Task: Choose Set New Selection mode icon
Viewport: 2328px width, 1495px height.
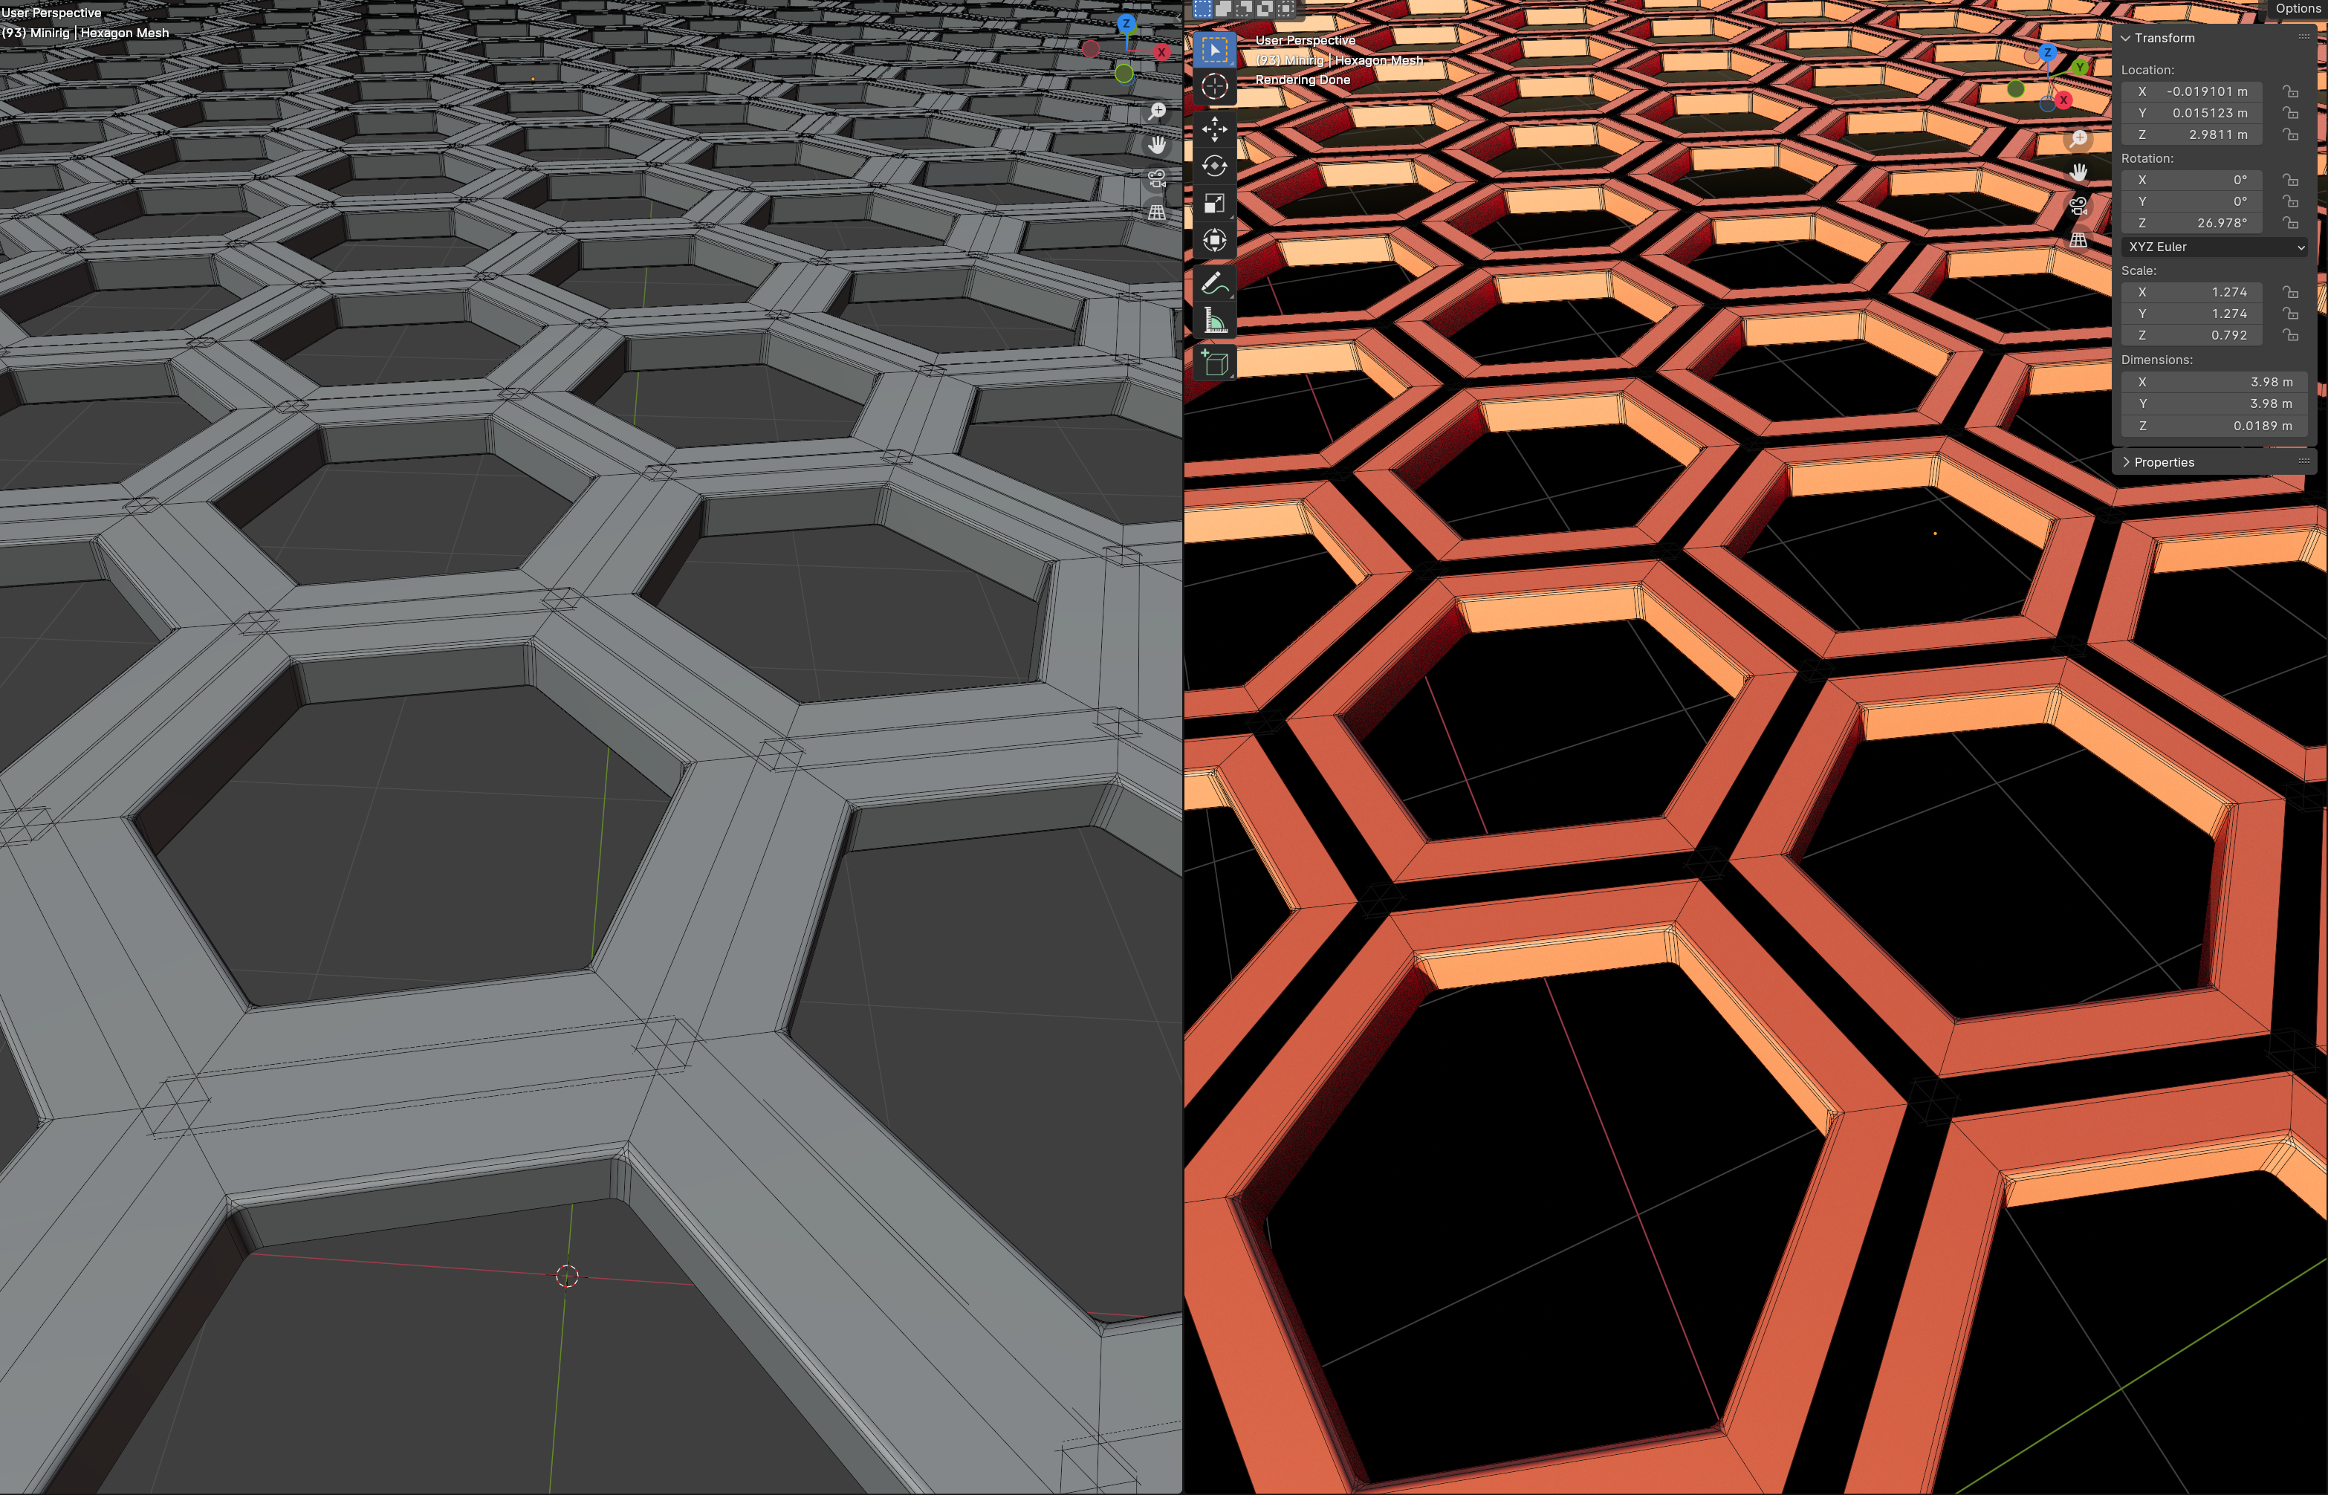Action: (1203, 9)
